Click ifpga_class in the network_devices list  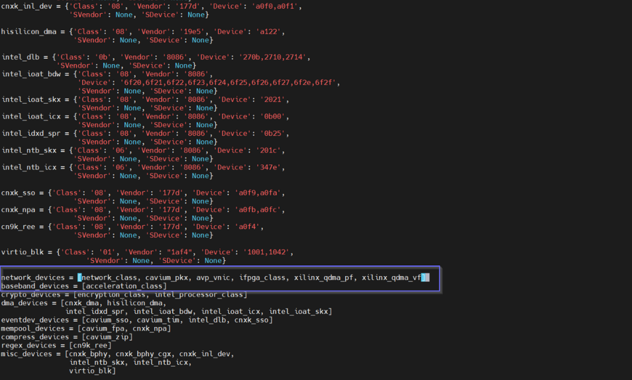264,277
